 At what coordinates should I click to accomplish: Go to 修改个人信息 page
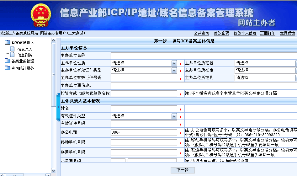coord(245,33)
